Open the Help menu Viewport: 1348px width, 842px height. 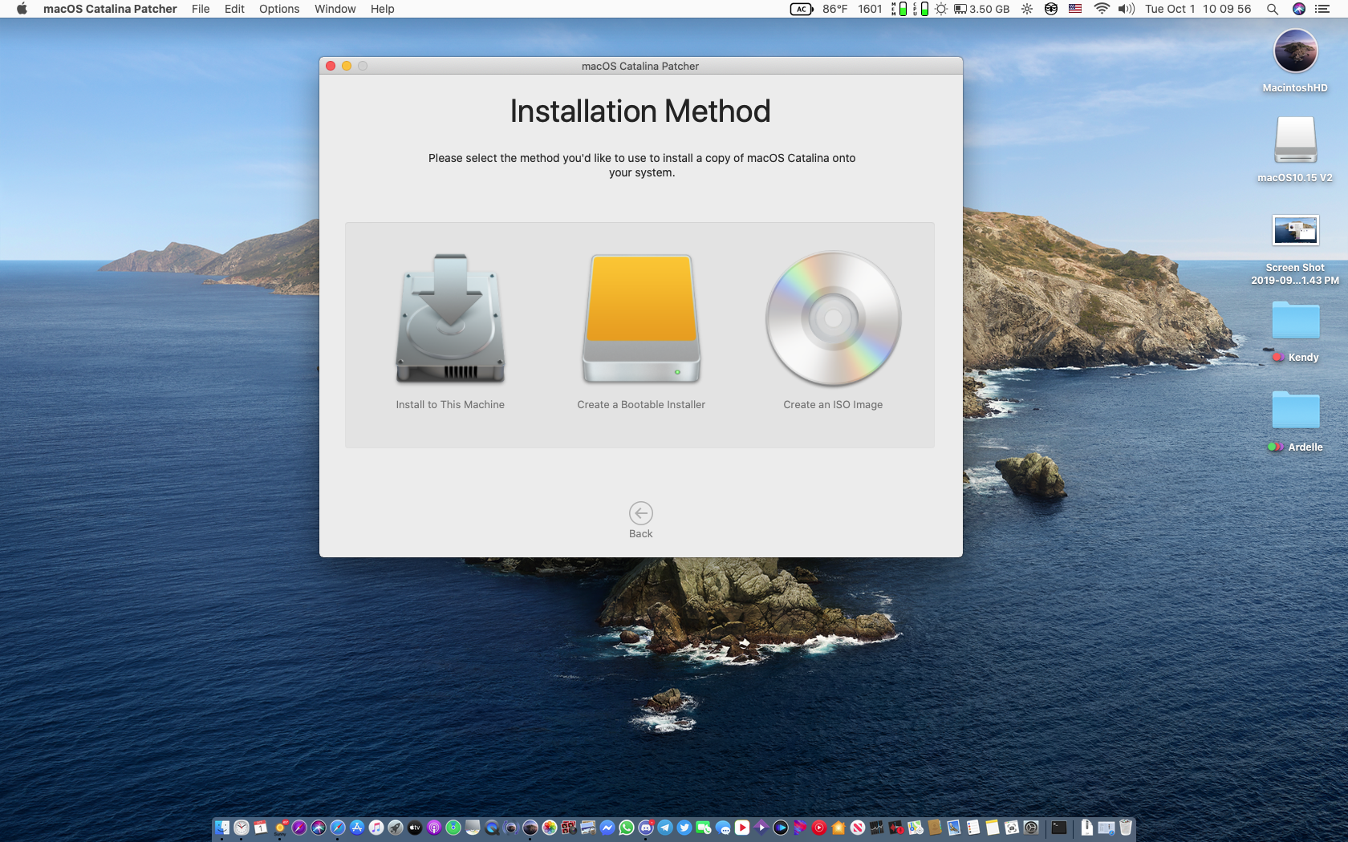coord(382,9)
